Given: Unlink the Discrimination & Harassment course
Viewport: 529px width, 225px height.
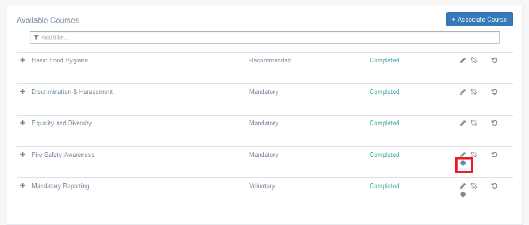Looking at the screenshot, I should pyautogui.click(x=473, y=91).
